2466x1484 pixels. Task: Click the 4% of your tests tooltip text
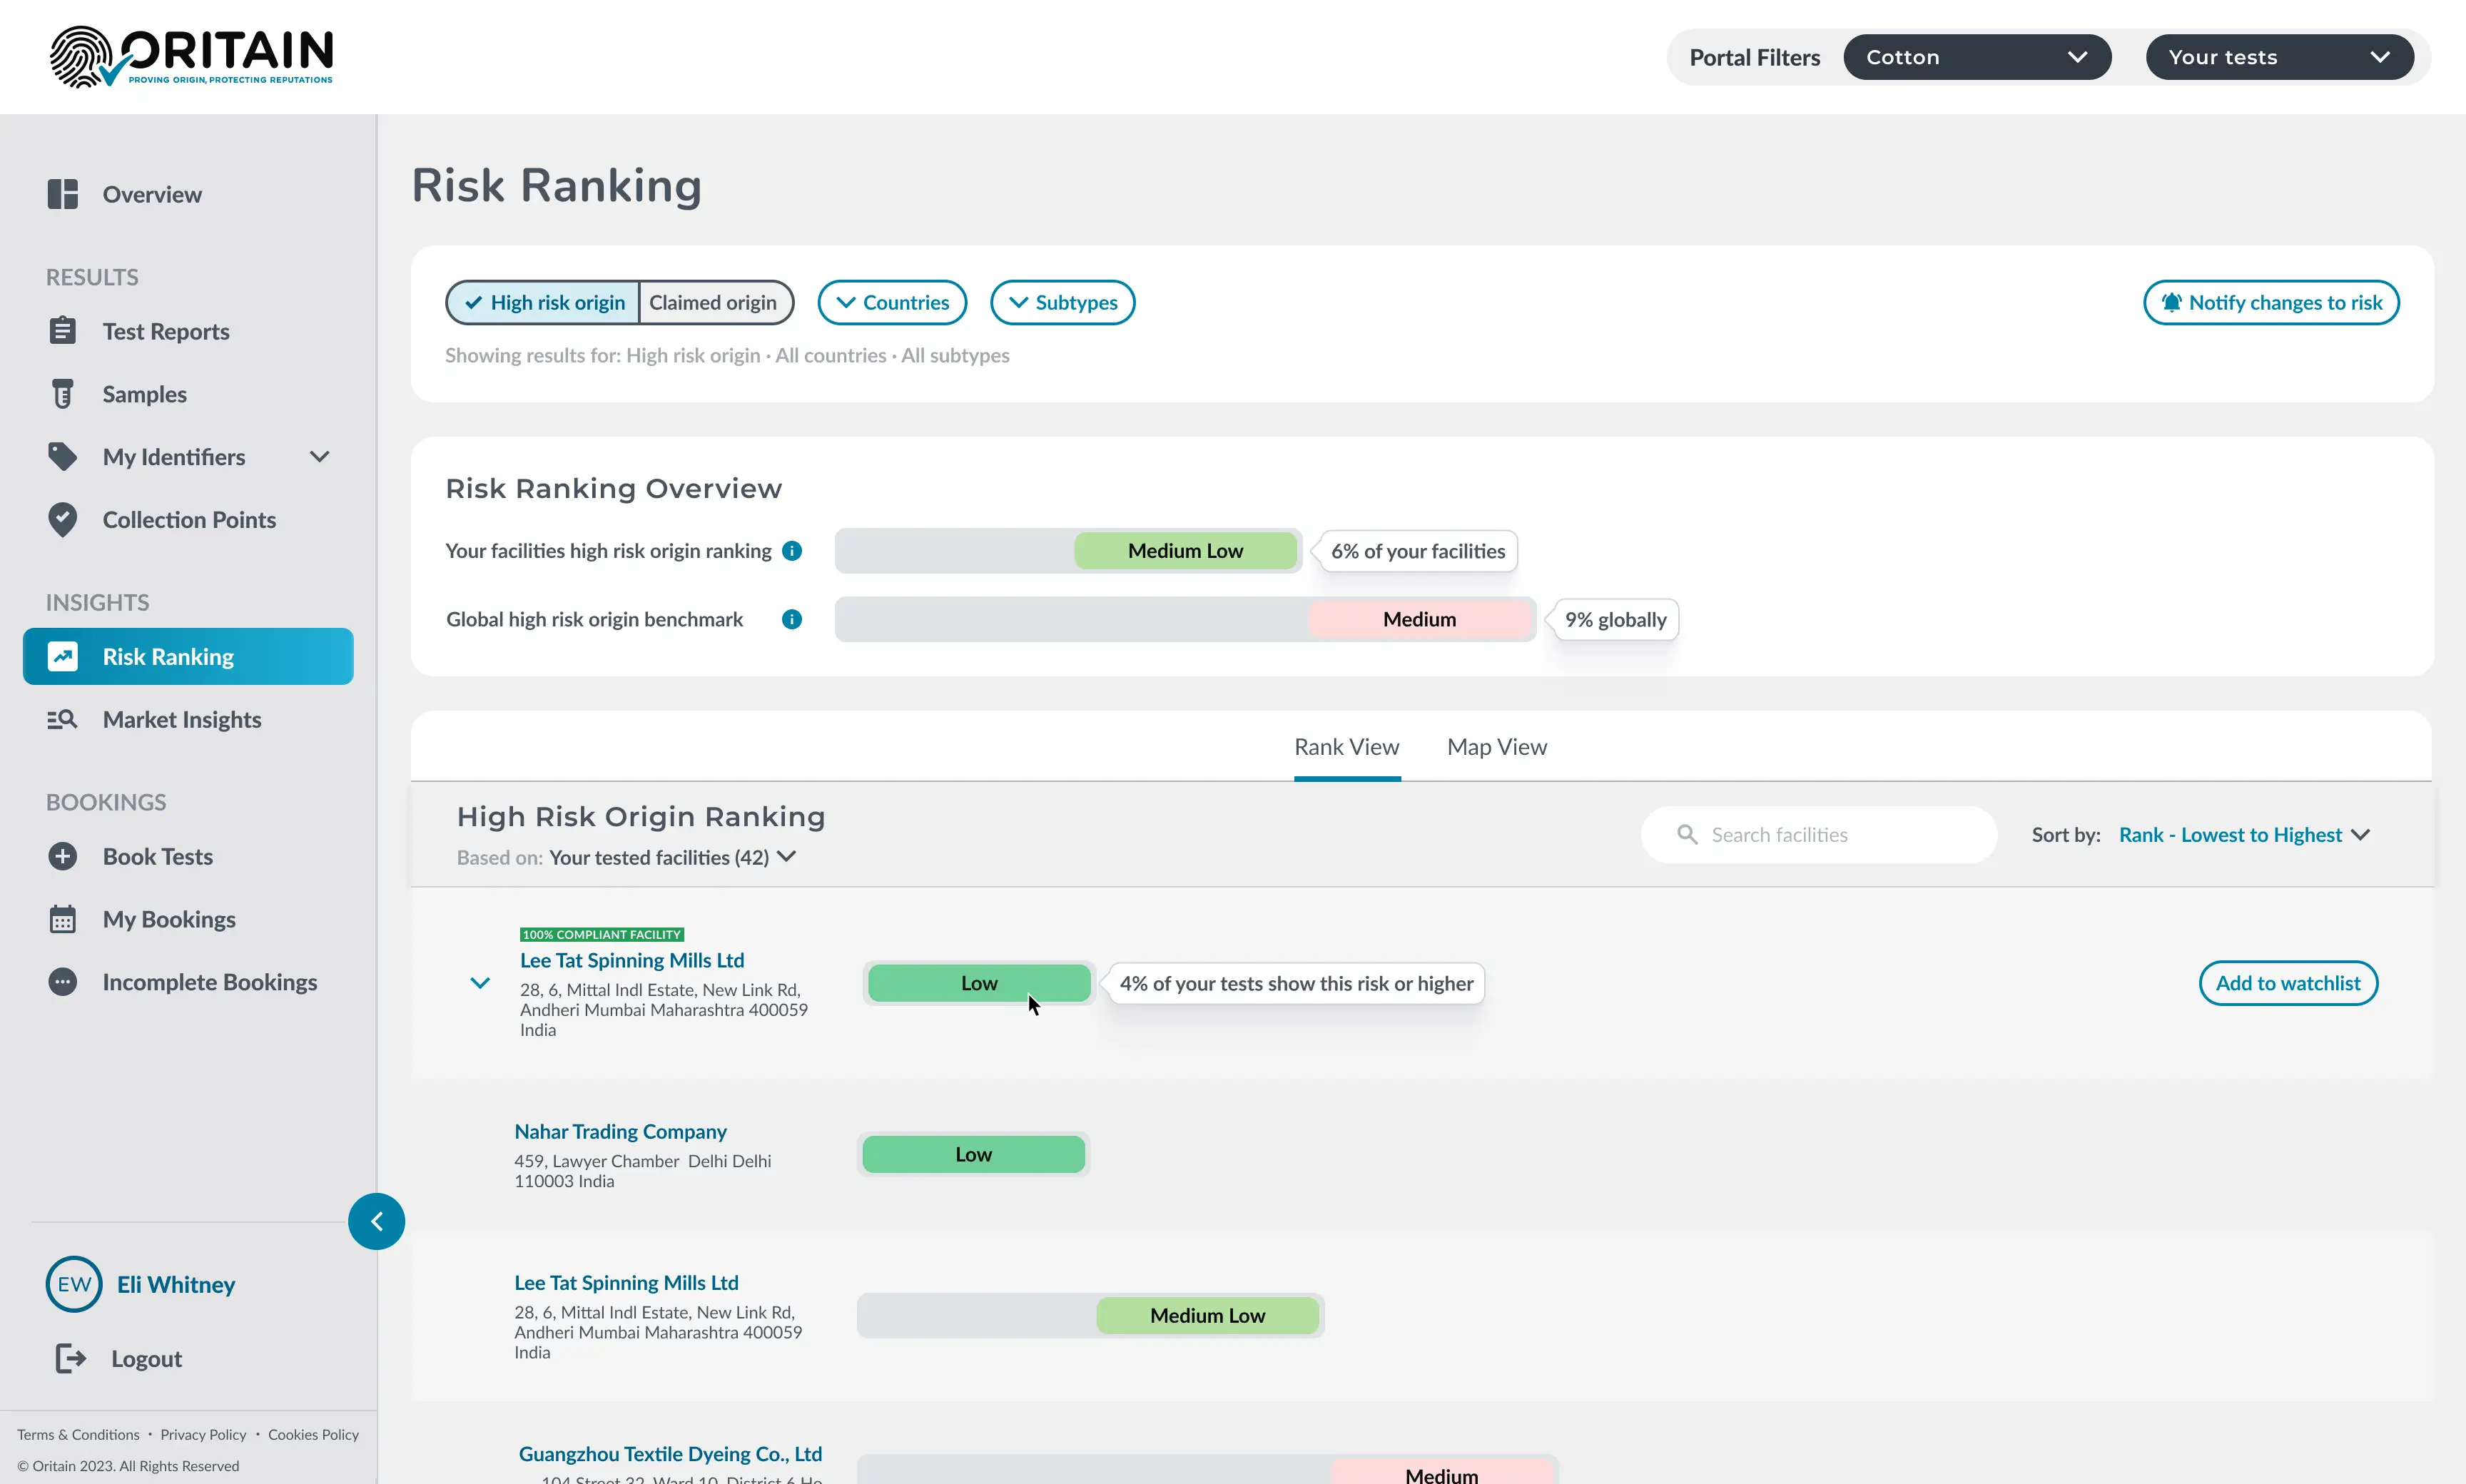click(x=1296, y=983)
